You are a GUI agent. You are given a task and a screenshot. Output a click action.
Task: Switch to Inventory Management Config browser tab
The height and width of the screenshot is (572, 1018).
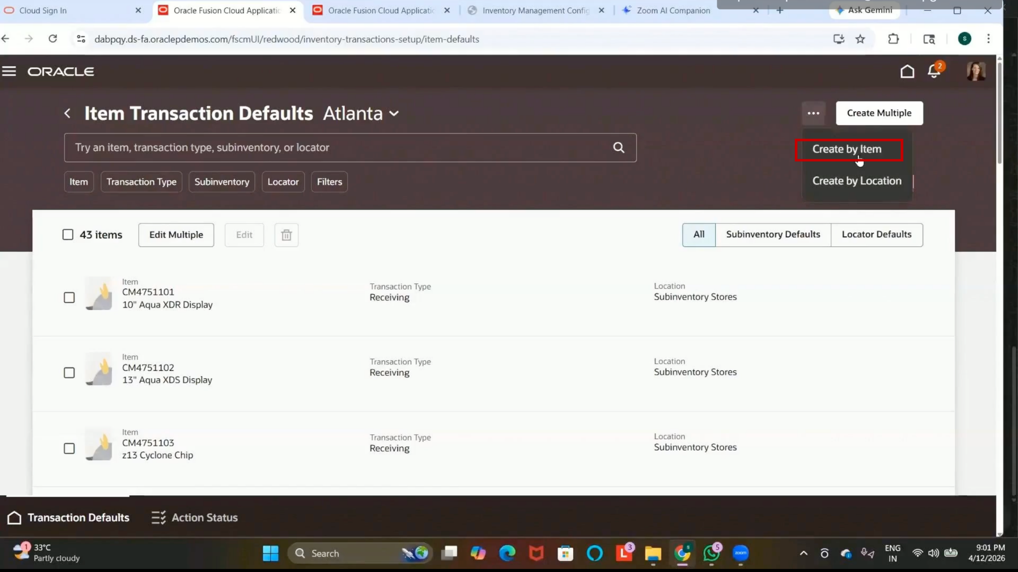click(x=537, y=11)
